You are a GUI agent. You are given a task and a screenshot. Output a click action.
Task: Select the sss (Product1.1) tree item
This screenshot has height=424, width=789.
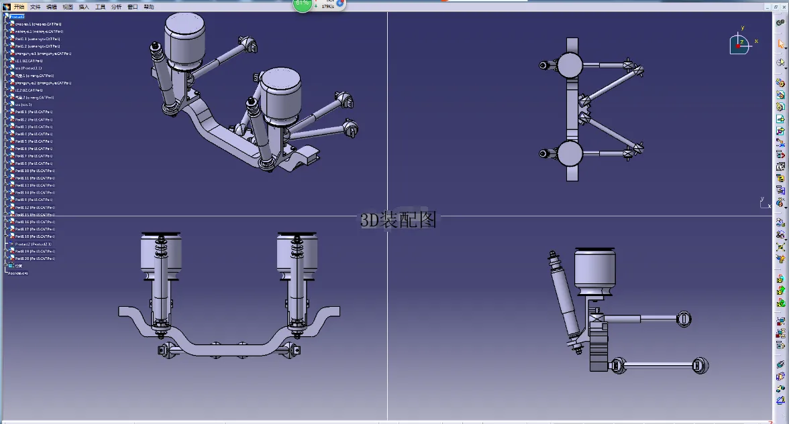point(29,68)
